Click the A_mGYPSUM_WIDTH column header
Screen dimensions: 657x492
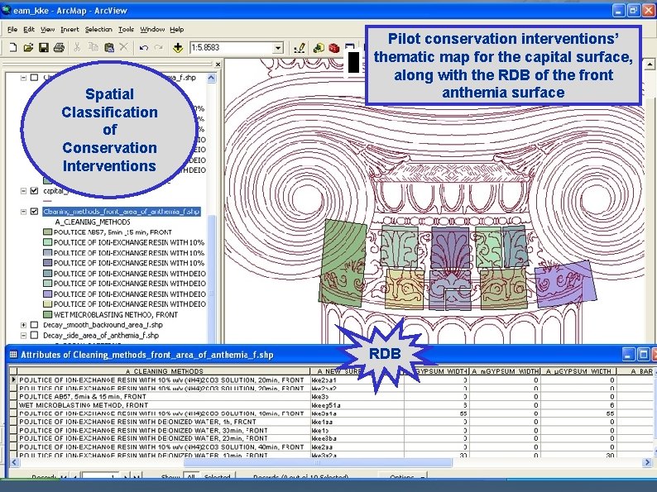[x=505, y=371]
